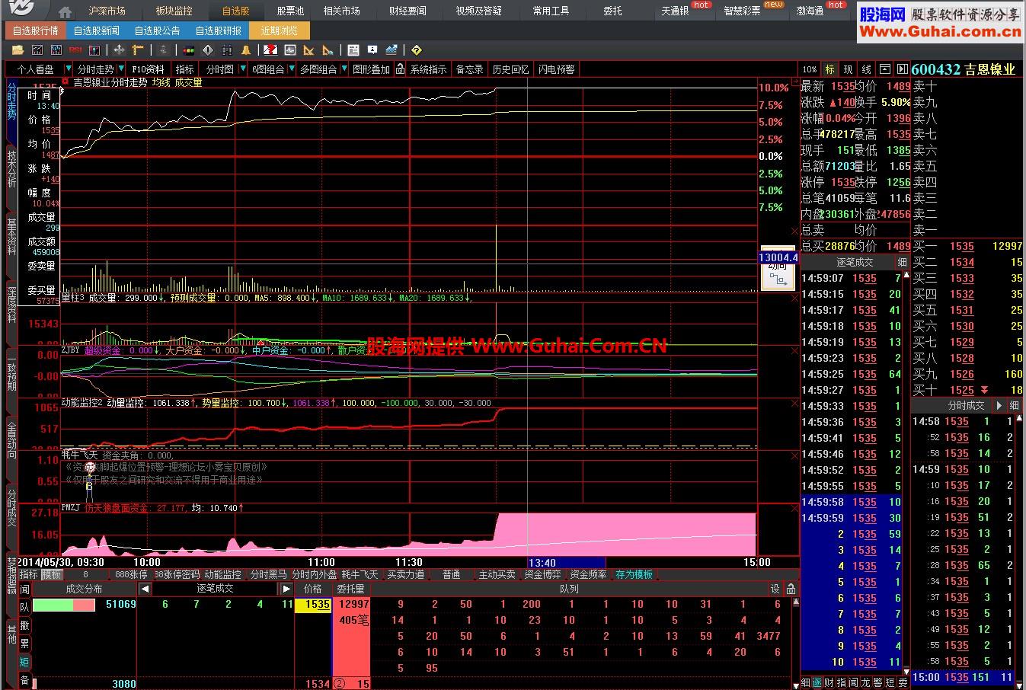Click the green-red 成交分布 ratio bar

pos(64,605)
